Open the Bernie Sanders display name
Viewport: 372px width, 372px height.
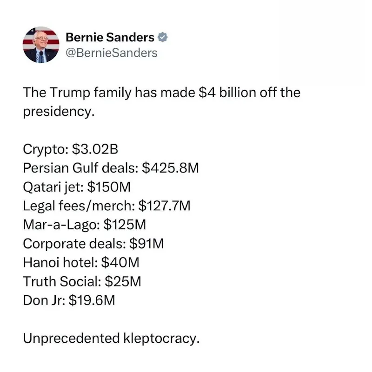(110, 37)
